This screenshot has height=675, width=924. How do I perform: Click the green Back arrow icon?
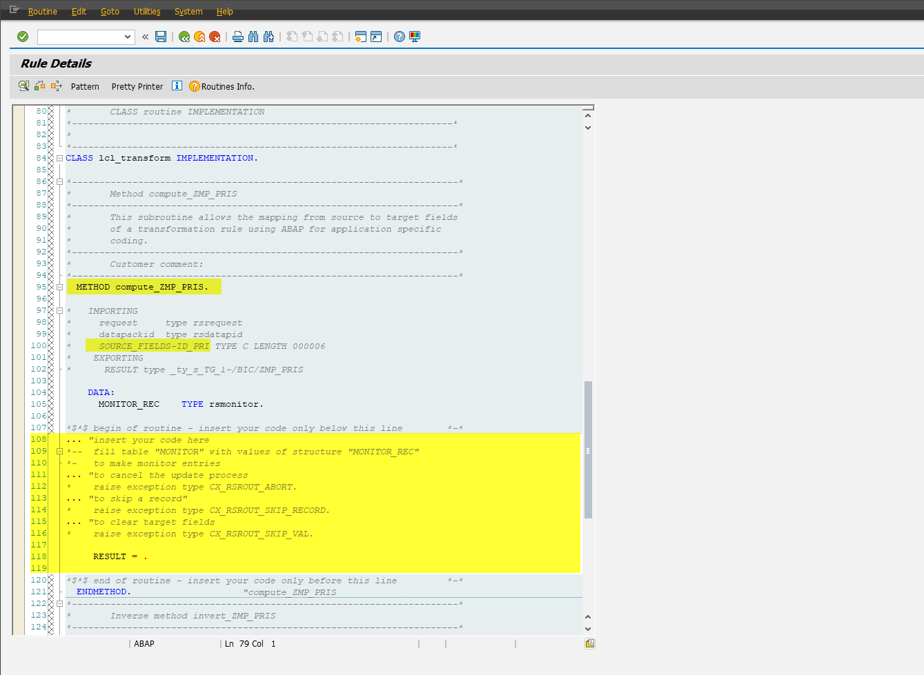point(184,37)
